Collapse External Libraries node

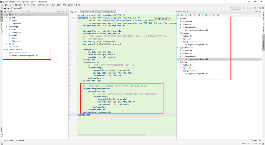[x=4, y=50]
